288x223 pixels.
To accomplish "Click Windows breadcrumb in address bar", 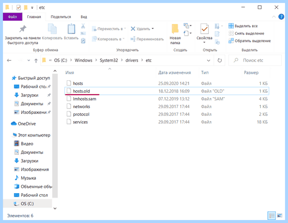I will (x=84, y=60).
